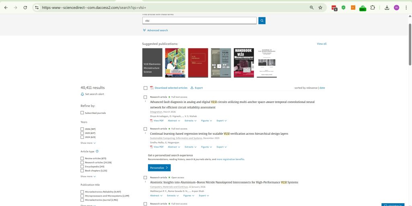Filter by Encyclopedia

(x=82, y=166)
